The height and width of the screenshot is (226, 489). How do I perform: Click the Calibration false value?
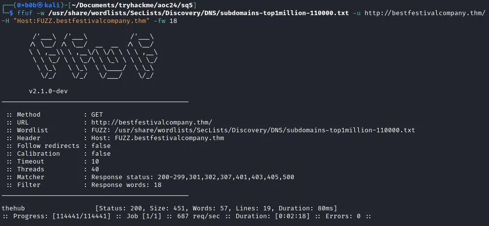click(101, 154)
